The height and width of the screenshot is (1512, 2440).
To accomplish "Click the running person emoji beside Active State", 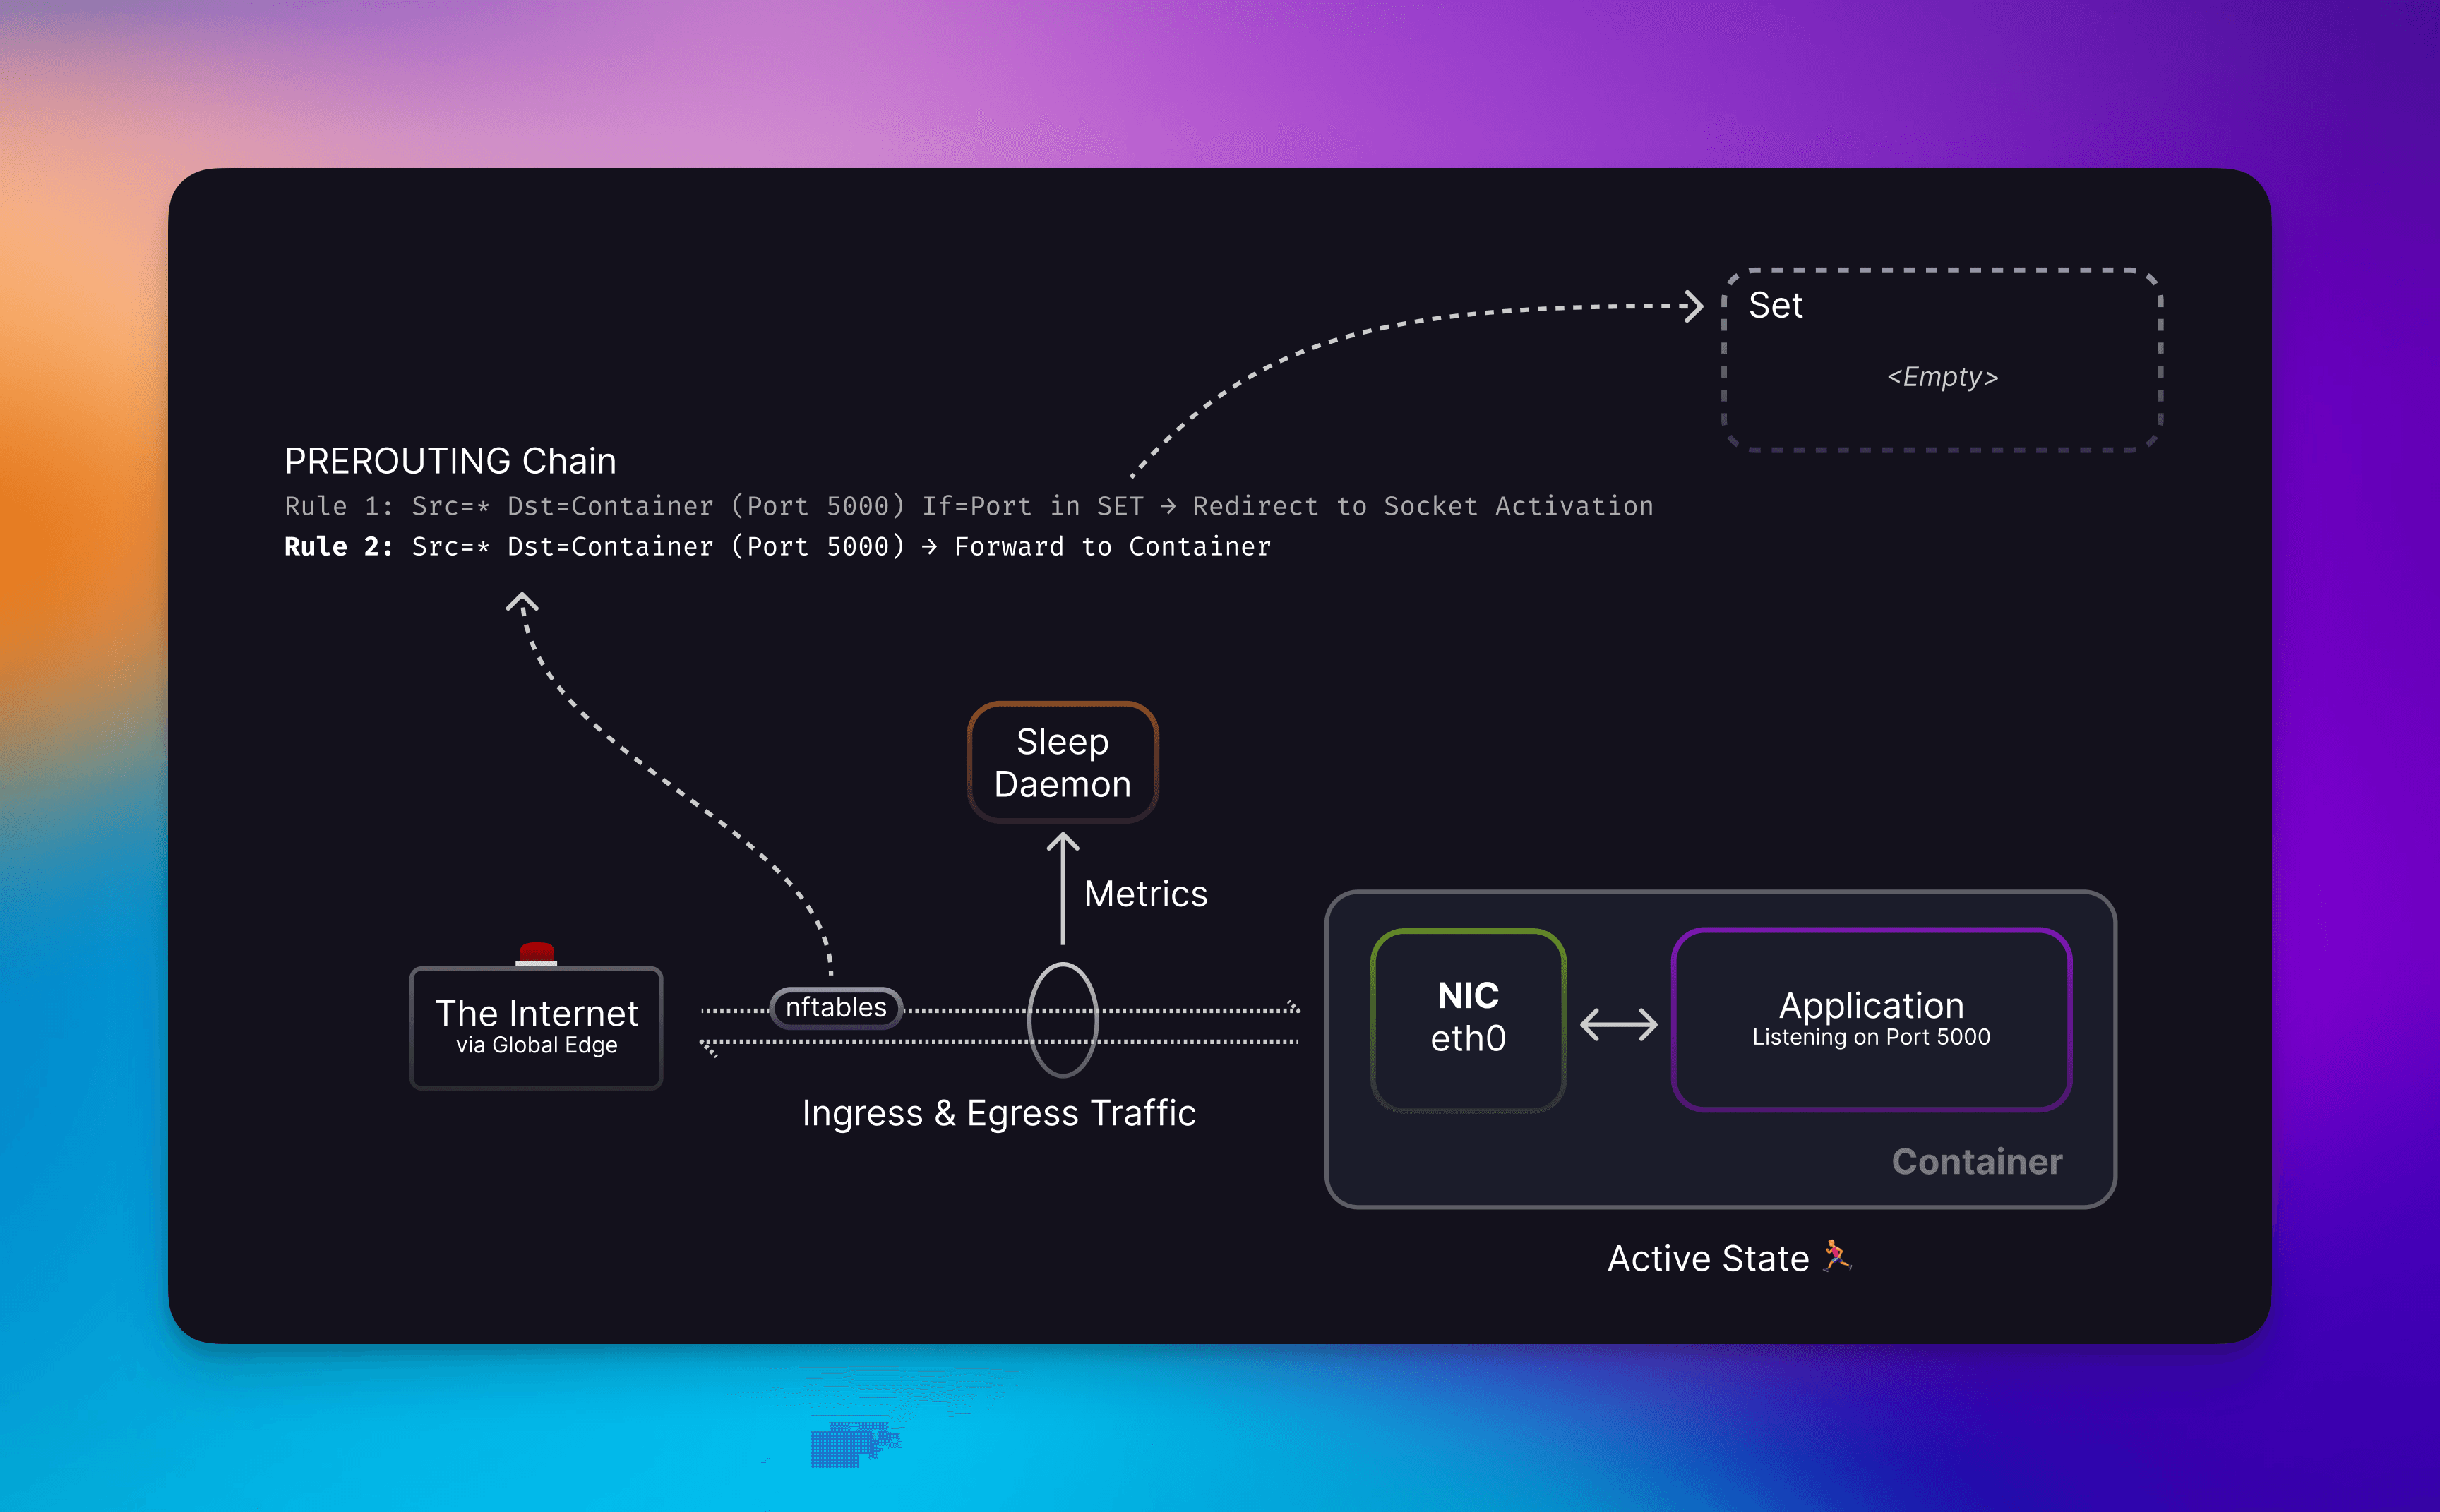I will click(1836, 1256).
